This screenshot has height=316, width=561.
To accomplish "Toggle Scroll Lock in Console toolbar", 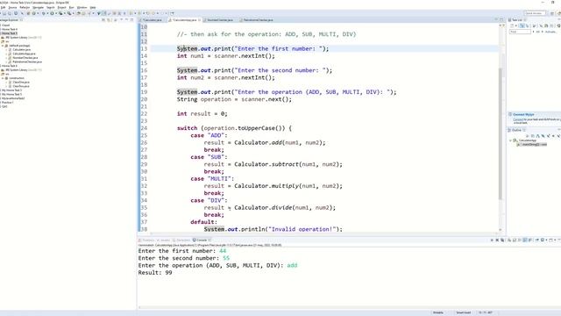I will tap(515, 240).
